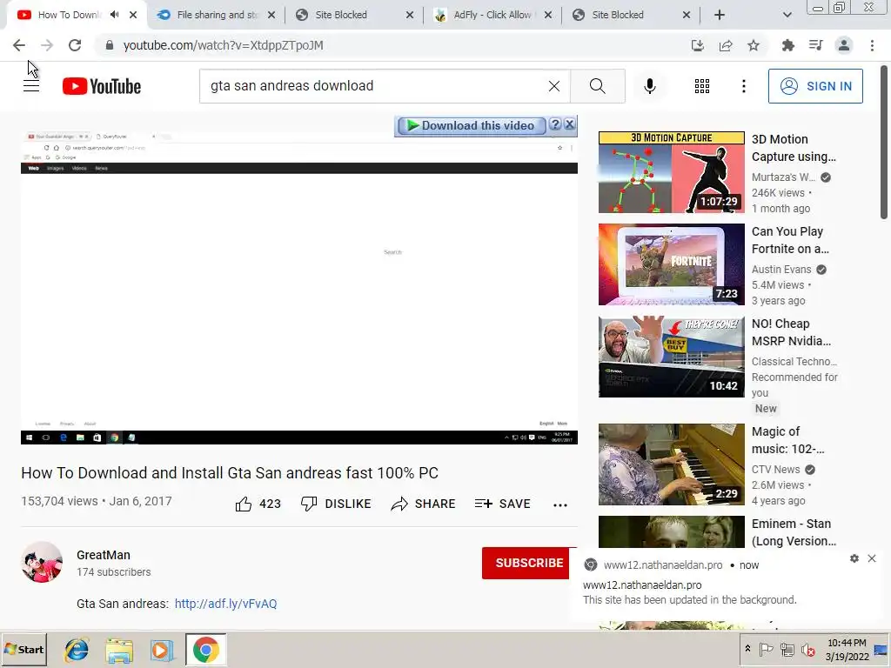Click the Austin Evans channel name
Screen dimensions: 891x668
781,270
